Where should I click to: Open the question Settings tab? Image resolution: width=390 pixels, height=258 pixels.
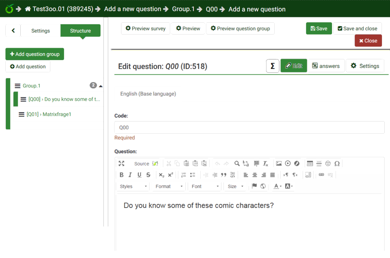365,66
